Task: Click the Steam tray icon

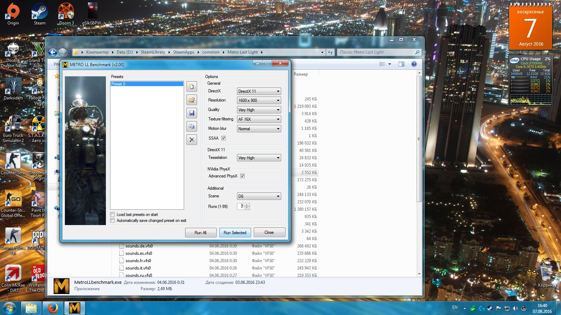Action: click(490, 308)
